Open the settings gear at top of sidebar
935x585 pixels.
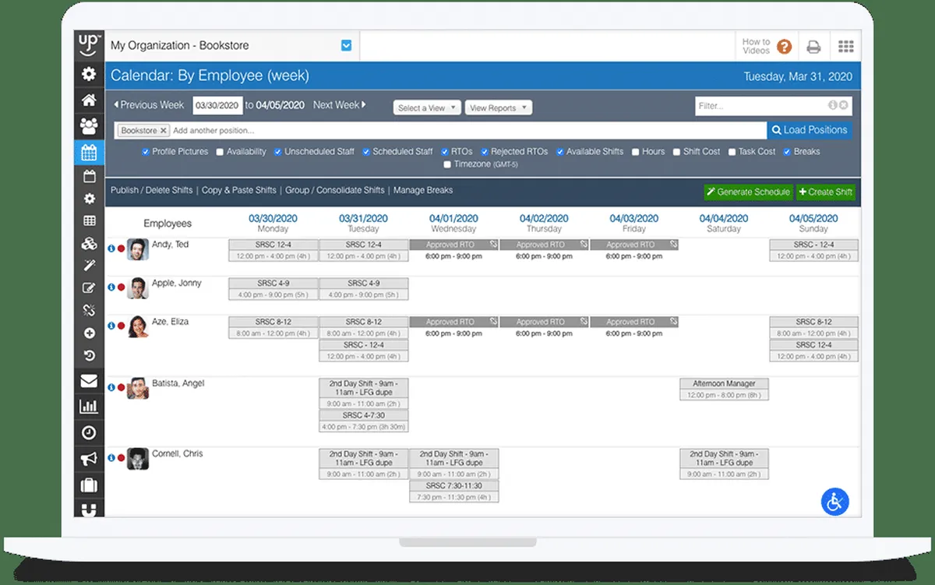tap(89, 74)
